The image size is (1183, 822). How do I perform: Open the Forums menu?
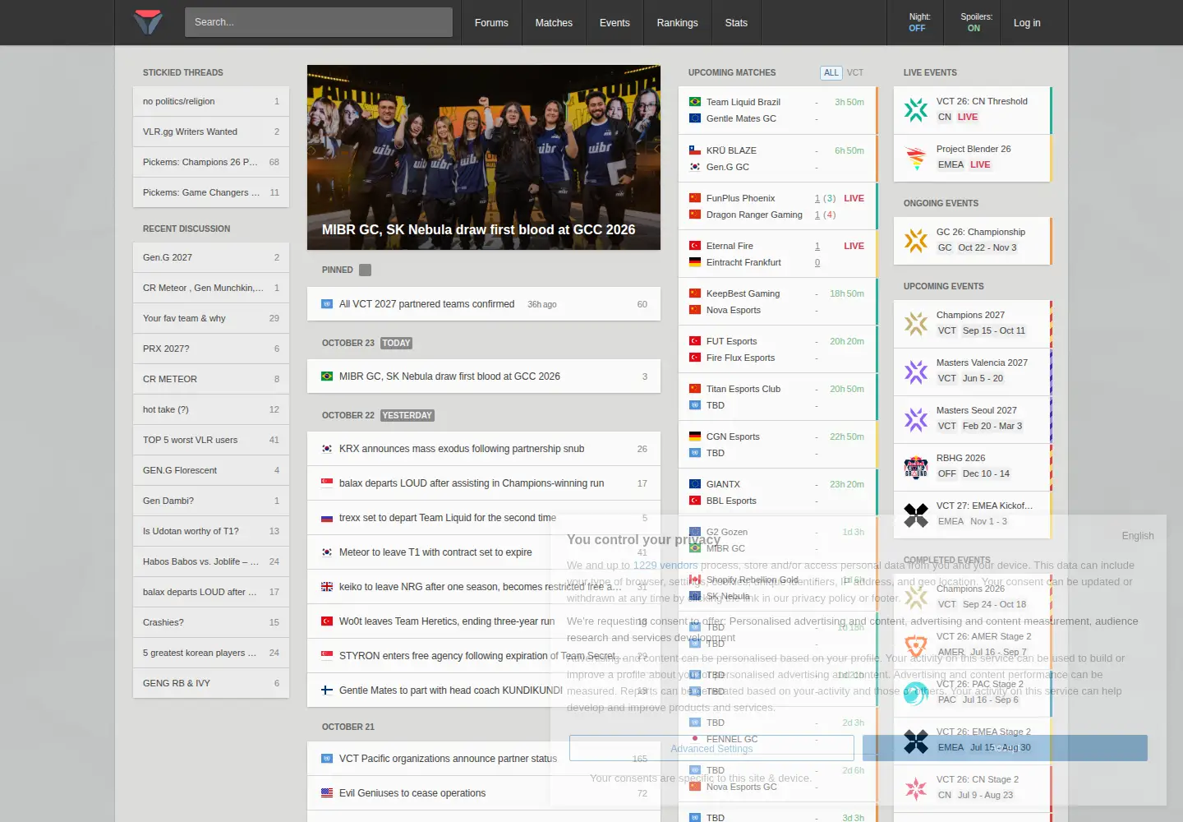tap(491, 22)
